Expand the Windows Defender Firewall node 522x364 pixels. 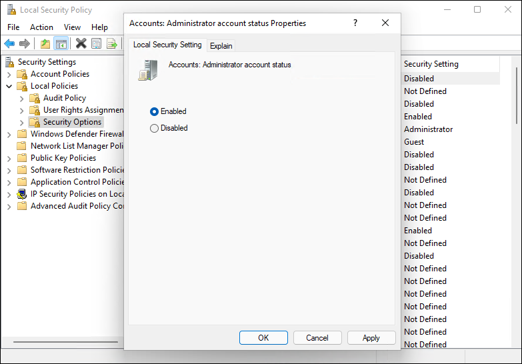pyautogui.click(x=9, y=135)
